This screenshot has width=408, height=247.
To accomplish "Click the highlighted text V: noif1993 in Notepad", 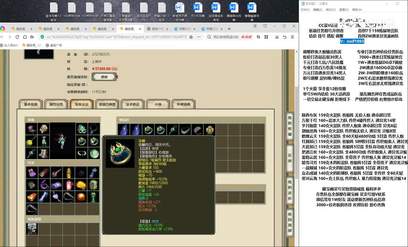I will 352,41.
